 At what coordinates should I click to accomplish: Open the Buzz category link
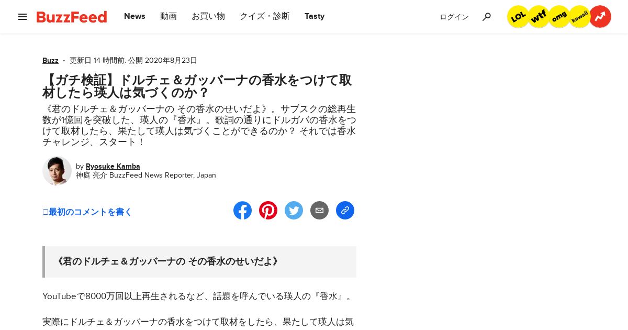pos(50,60)
